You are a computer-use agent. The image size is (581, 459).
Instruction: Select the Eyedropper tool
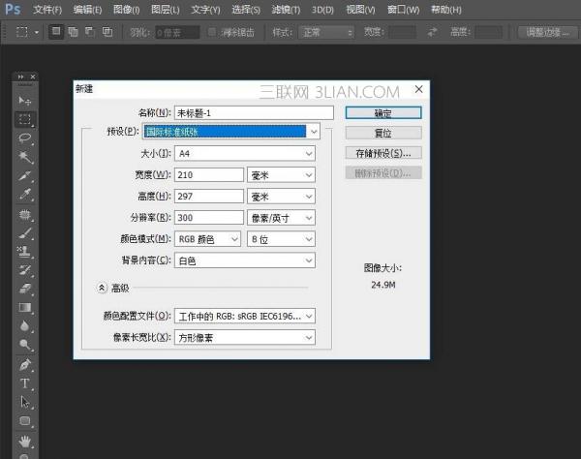coord(26,195)
